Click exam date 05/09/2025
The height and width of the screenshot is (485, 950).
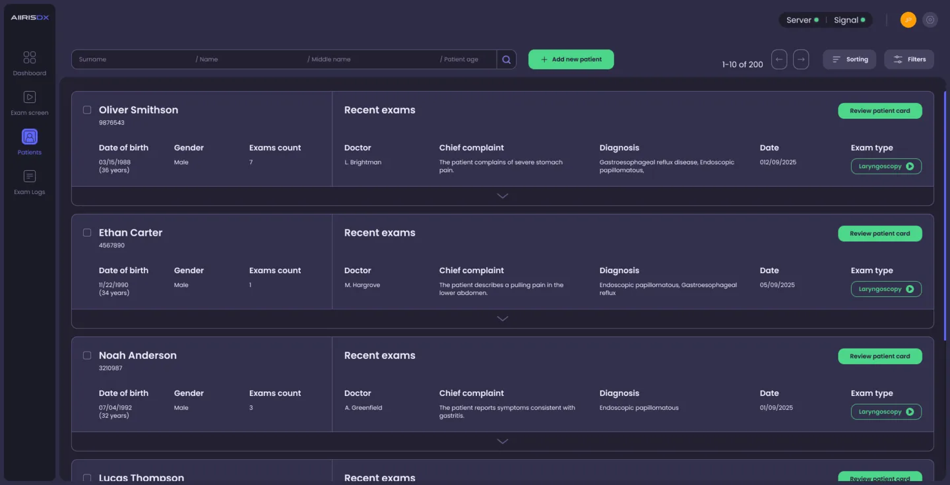[x=777, y=285]
